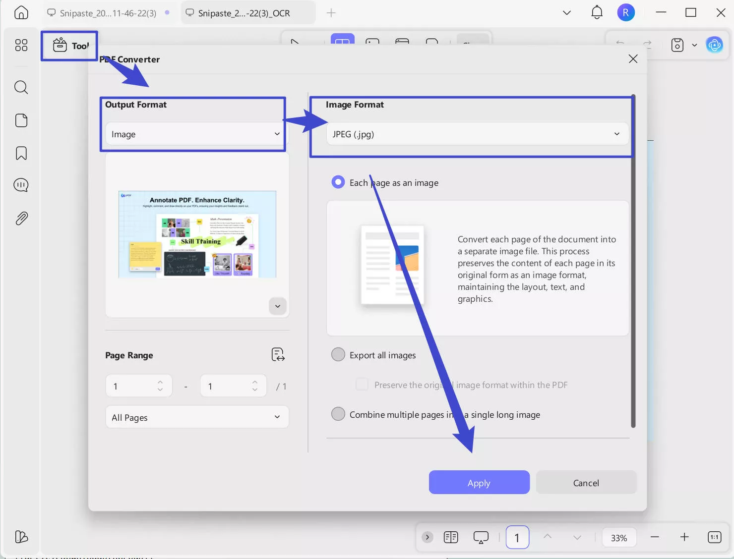Screen dimensions: 734x559
Task: Open the Attachments panel
Action: coord(21,218)
